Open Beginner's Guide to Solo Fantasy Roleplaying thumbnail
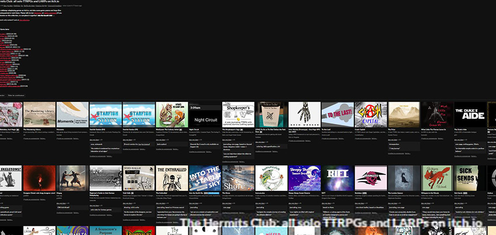496x235 pixels. click(106, 178)
